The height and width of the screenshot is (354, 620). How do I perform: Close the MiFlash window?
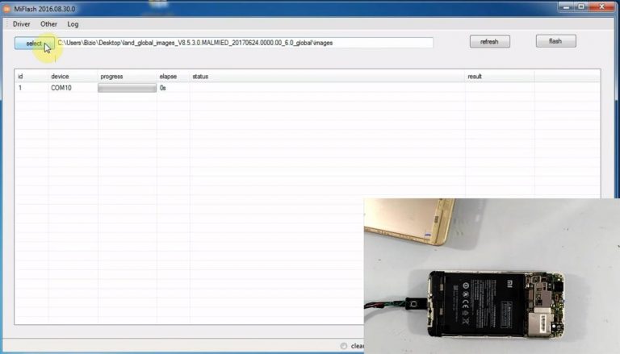tap(601, 6)
